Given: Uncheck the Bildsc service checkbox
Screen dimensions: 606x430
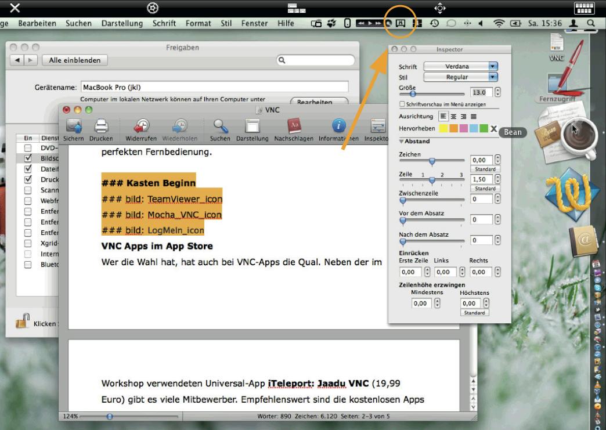Looking at the screenshot, I should click(28, 158).
